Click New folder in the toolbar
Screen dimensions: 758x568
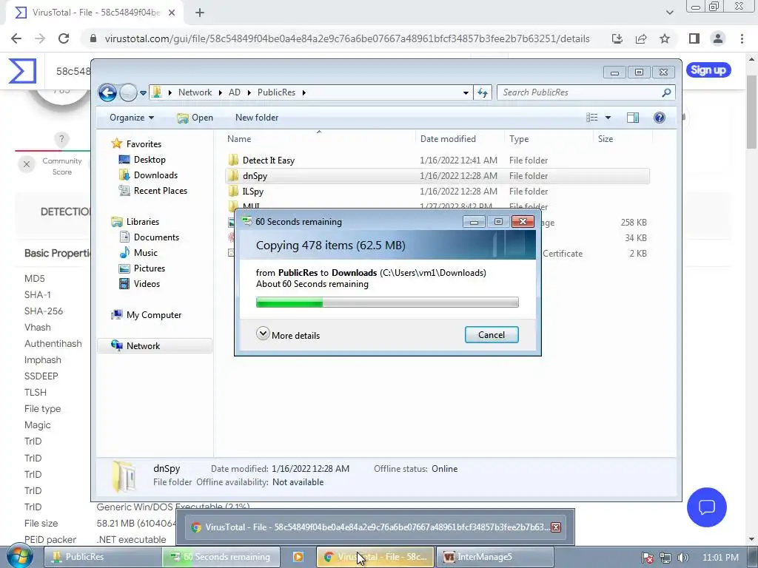pos(257,118)
